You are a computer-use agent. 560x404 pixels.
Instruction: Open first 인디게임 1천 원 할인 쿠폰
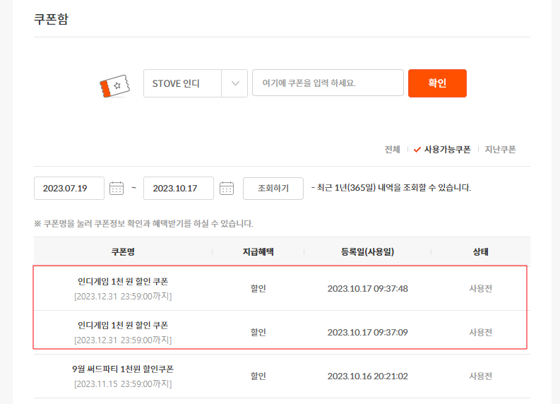pos(123,281)
